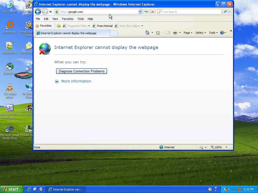
Task: Click the 100% zoom level button
Action: 216,147
